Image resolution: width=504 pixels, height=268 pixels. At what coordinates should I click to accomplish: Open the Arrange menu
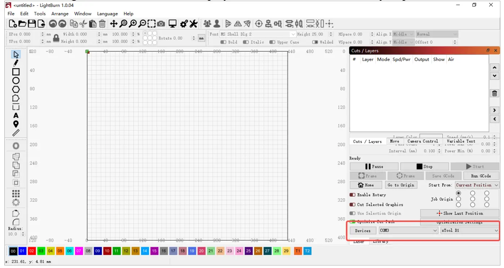(x=60, y=14)
